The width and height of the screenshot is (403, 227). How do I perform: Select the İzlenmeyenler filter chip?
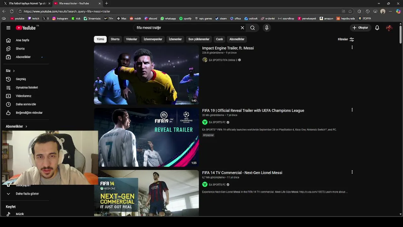pyautogui.click(x=153, y=39)
